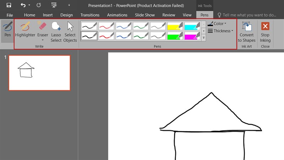Viewport: 284px width, 160px height.
Task: Click Stop Inking to close ink tools
Action: tap(265, 32)
